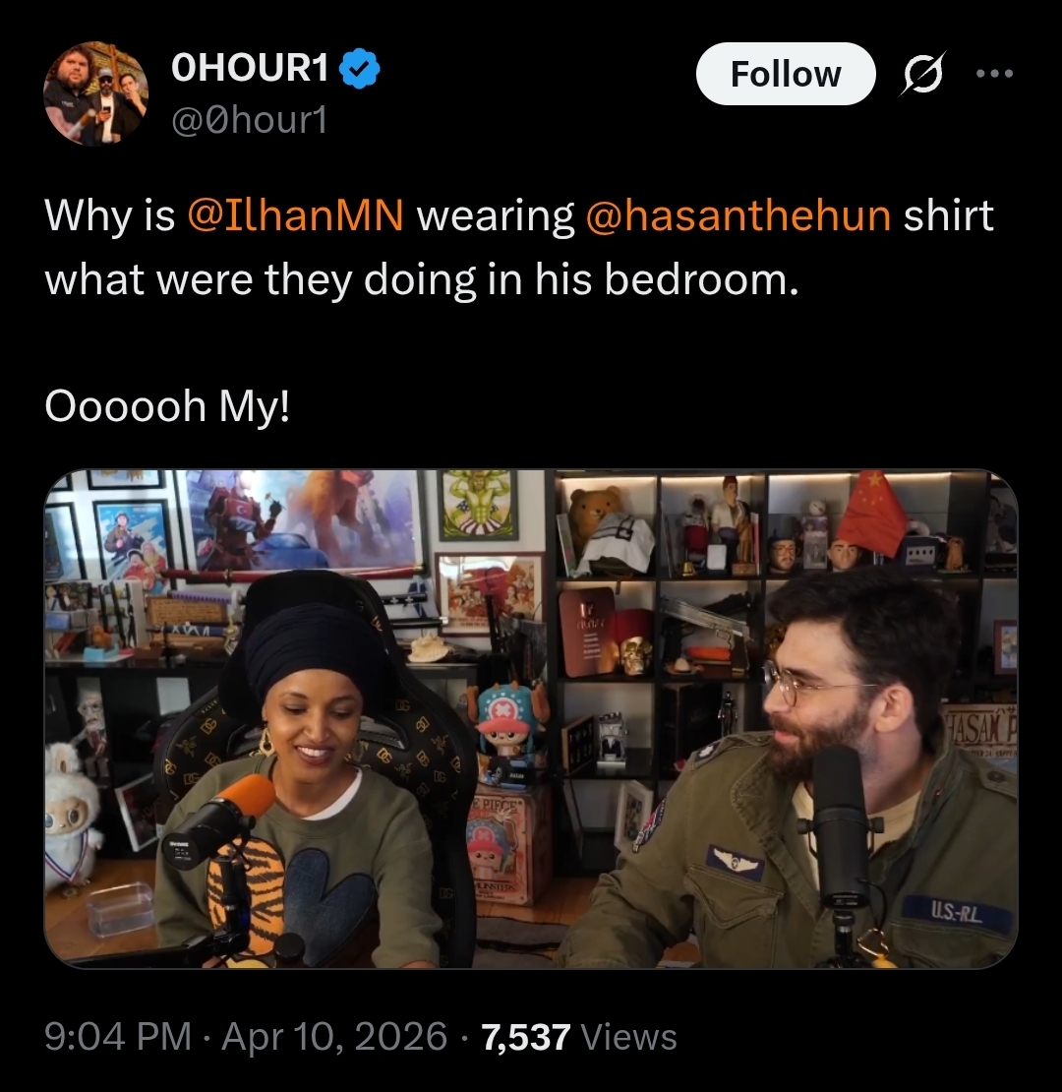View the 7,537 Views count
The image size is (1062, 1092).
point(579,1036)
